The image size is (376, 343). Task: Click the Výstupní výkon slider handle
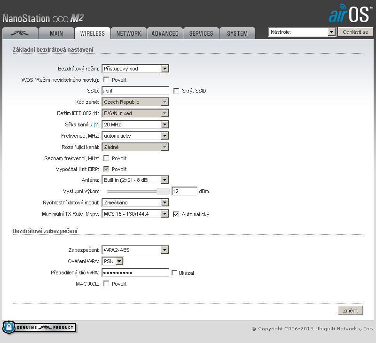(163, 191)
